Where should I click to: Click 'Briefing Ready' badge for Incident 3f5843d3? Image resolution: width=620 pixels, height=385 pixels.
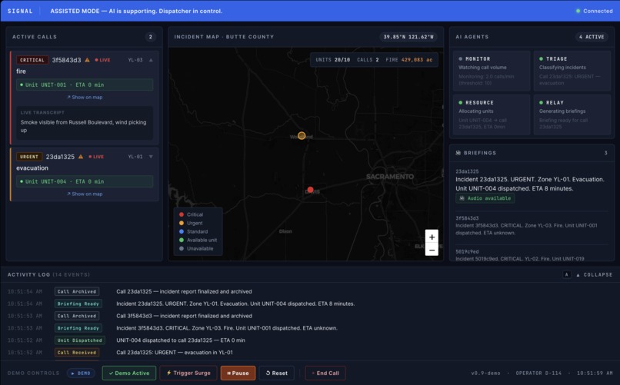pos(78,328)
